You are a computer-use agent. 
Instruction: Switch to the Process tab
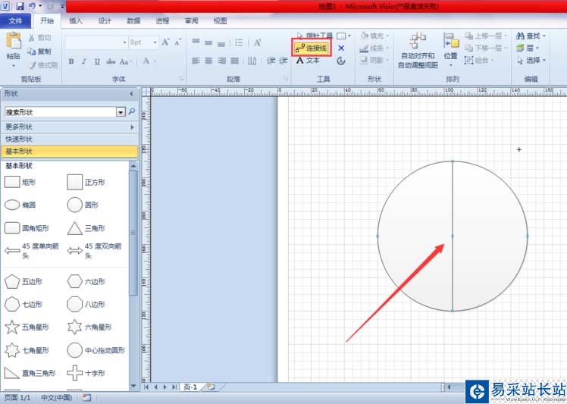pyautogui.click(x=162, y=20)
